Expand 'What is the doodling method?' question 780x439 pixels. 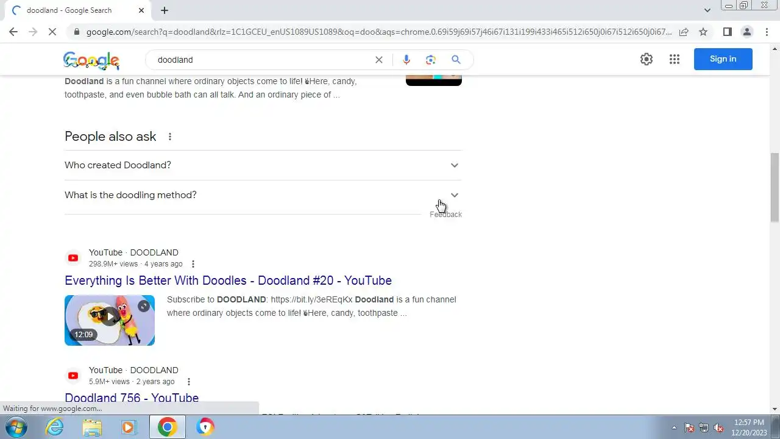[263, 195]
